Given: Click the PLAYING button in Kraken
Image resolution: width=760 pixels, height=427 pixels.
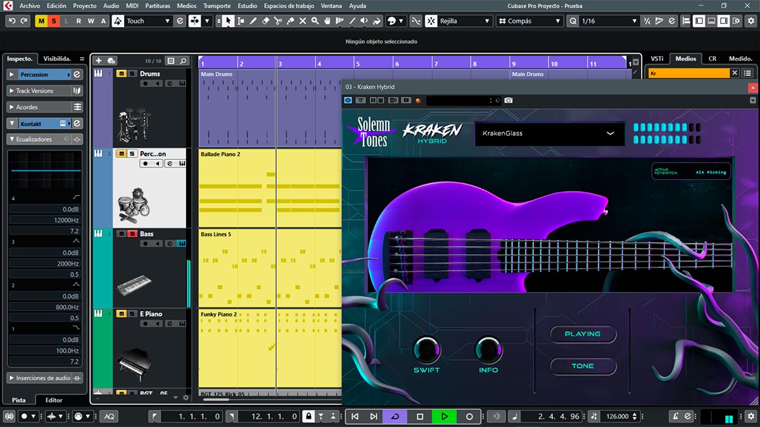Looking at the screenshot, I should point(583,334).
